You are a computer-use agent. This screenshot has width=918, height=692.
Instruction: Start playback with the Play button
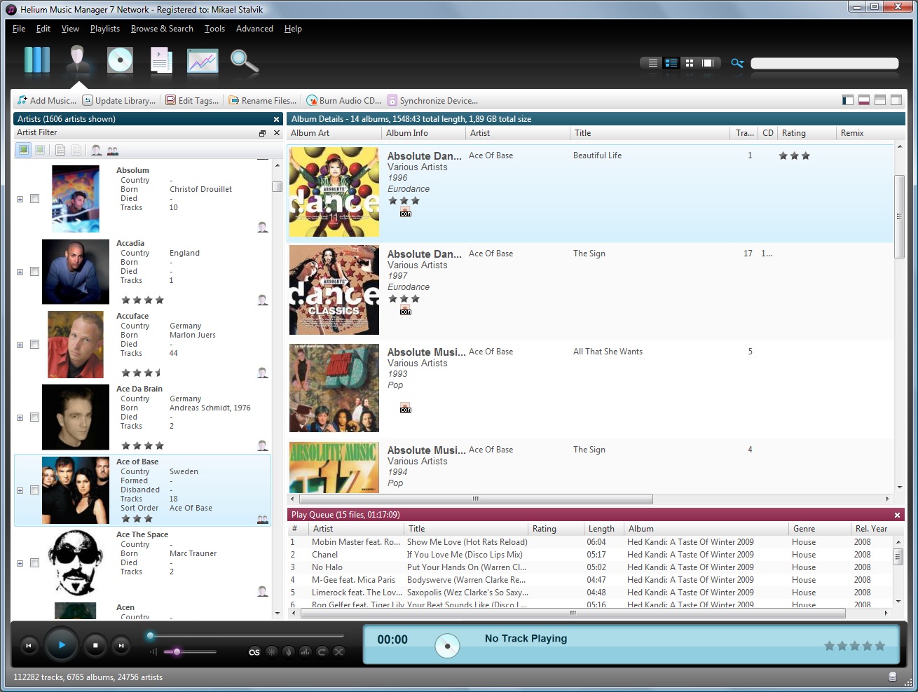tap(62, 645)
